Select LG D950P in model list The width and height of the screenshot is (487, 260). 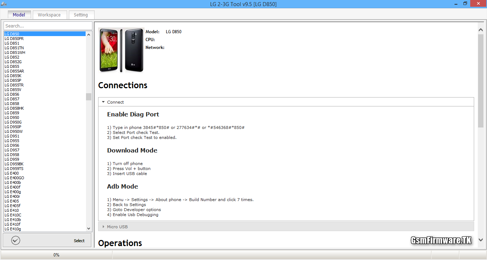pyautogui.click(x=45, y=127)
